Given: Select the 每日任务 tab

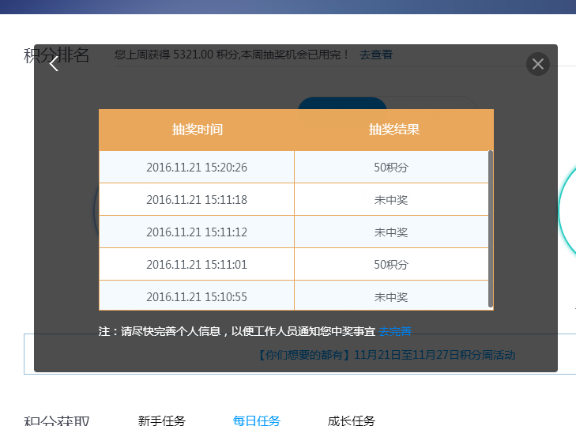Looking at the screenshot, I should [256, 420].
